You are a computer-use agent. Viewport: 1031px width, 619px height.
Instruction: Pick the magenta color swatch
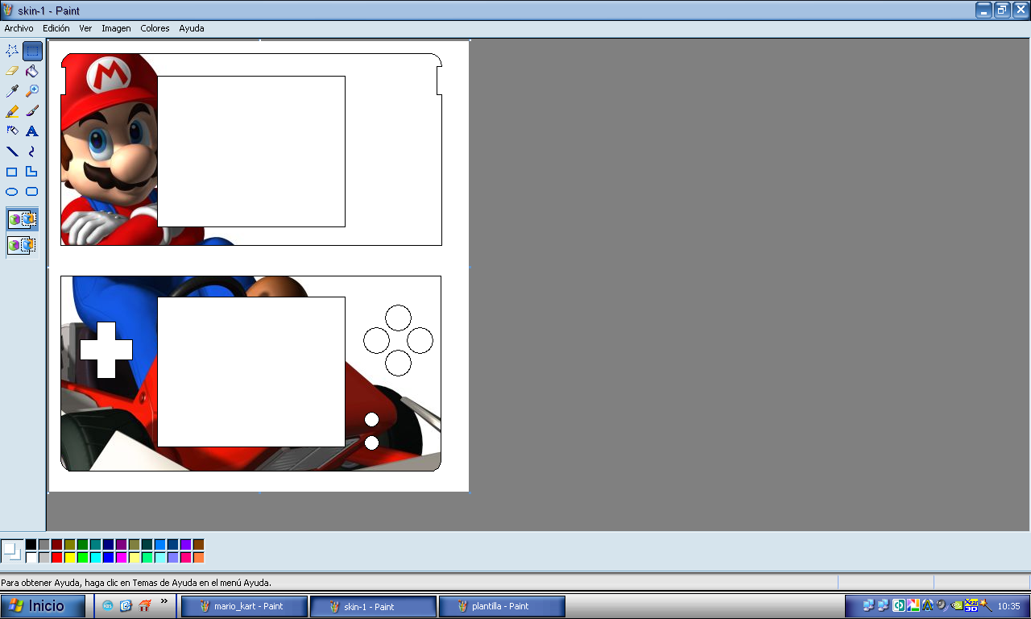click(122, 558)
